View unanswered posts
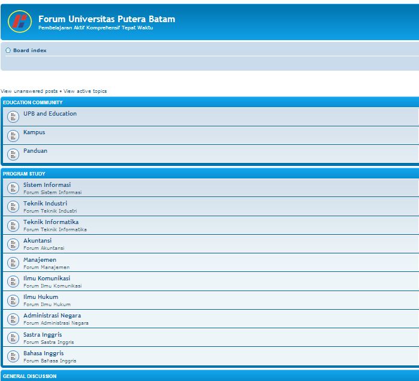 [x=29, y=91]
